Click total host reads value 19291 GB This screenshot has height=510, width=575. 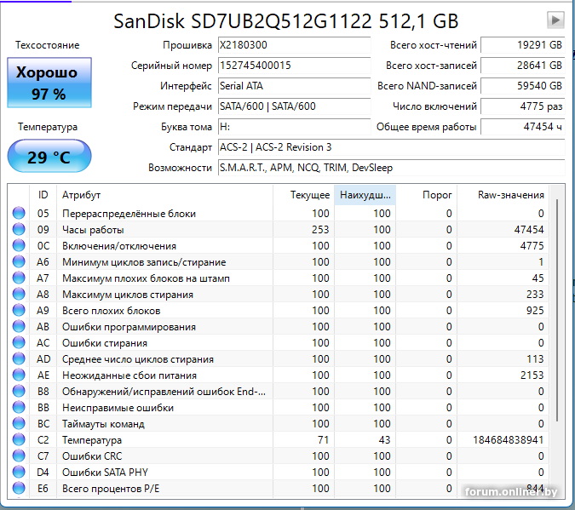tap(522, 45)
